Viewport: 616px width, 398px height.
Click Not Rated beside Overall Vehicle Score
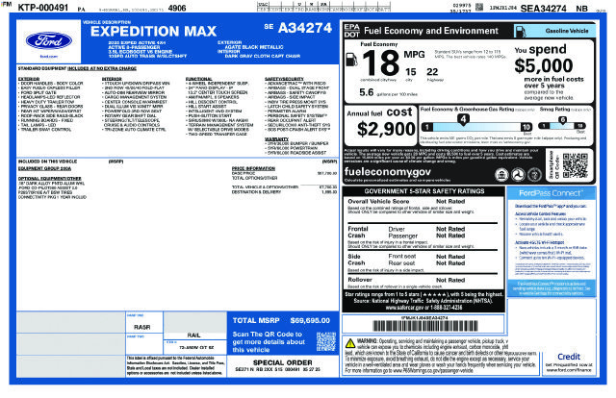pos(450,201)
